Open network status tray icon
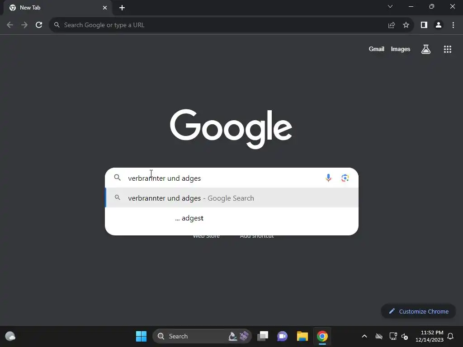This screenshot has width=463, height=347. 393,336
